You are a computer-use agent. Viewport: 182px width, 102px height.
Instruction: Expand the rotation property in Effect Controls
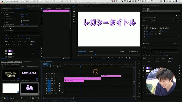pos(3,23)
